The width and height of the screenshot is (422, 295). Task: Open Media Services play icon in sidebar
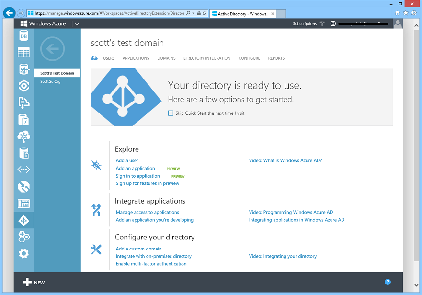[23, 86]
